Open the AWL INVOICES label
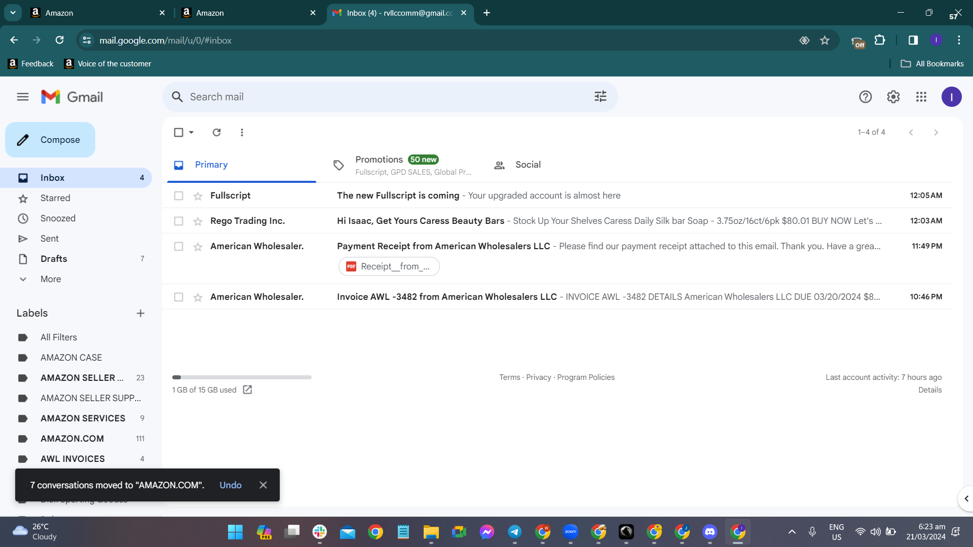 72,459
